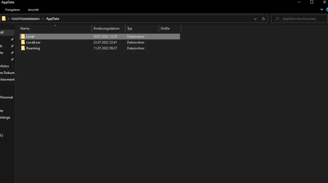Open sidebar item ending in 'chievment'
Image resolution: width=328 pixels, height=183 pixels.
point(7,80)
